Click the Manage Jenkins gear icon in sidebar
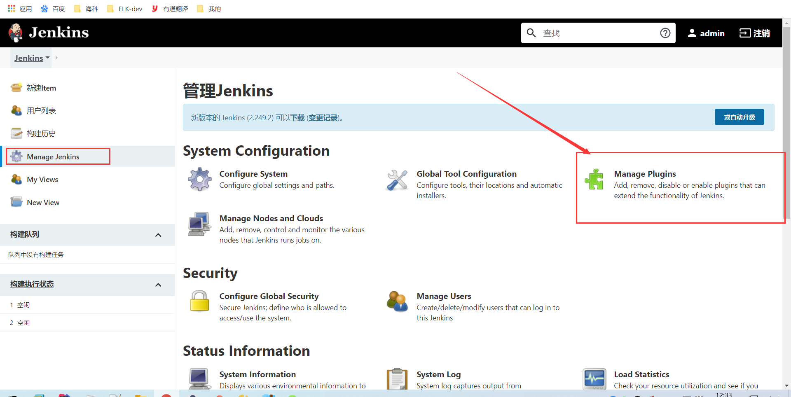This screenshot has width=791, height=397. (16, 156)
